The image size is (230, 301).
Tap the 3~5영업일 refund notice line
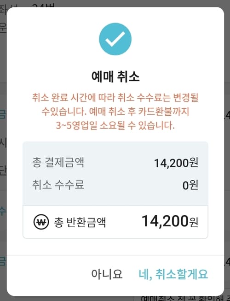click(x=115, y=125)
